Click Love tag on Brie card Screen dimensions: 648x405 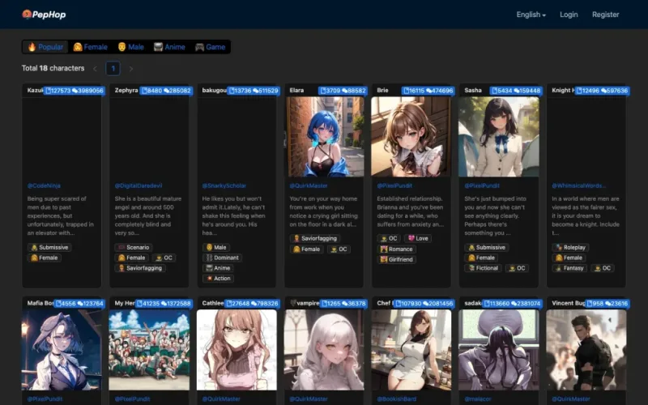(418, 238)
